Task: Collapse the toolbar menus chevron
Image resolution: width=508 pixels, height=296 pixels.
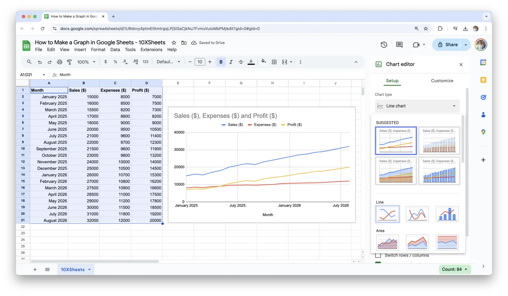Action: pyautogui.click(x=356, y=62)
